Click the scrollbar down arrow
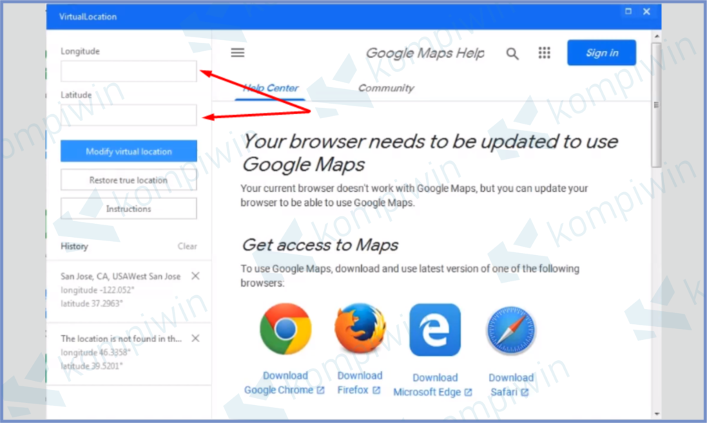Image resolution: width=707 pixels, height=423 pixels. (657, 413)
